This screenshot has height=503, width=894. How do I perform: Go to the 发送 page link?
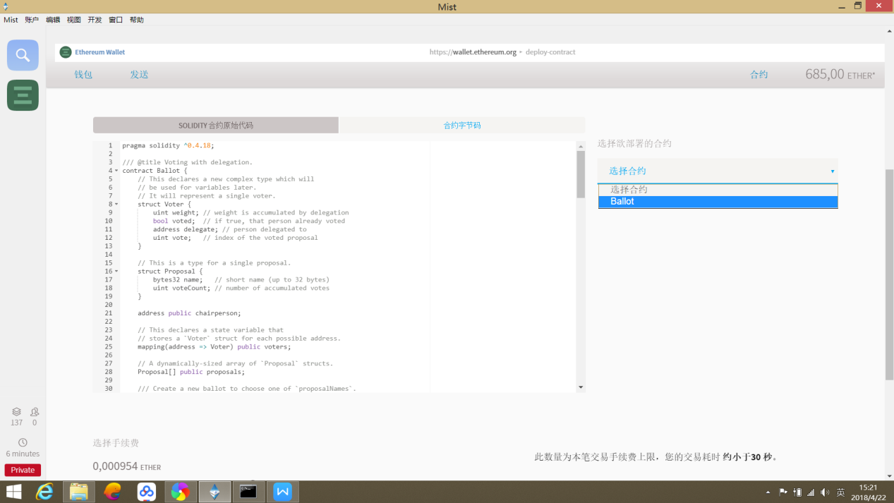[x=139, y=74]
